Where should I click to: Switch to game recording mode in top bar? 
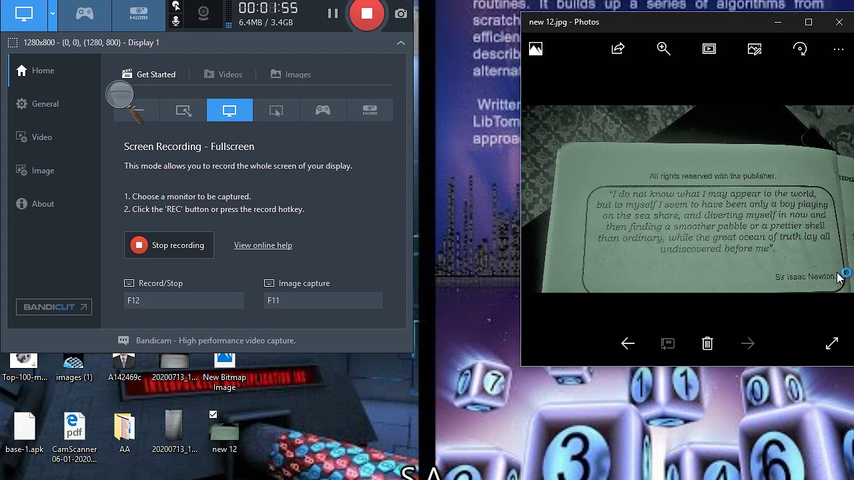click(x=85, y=13)
